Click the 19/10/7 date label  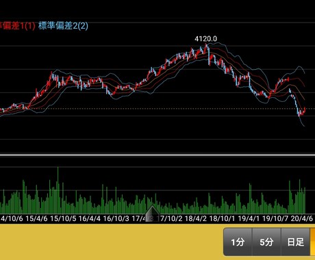point(275,218)
